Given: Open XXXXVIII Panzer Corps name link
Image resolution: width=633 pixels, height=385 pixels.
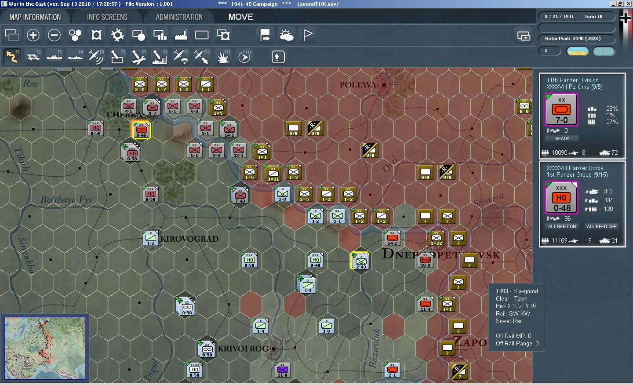Looking at the screenshot, I should pos(575,168).
